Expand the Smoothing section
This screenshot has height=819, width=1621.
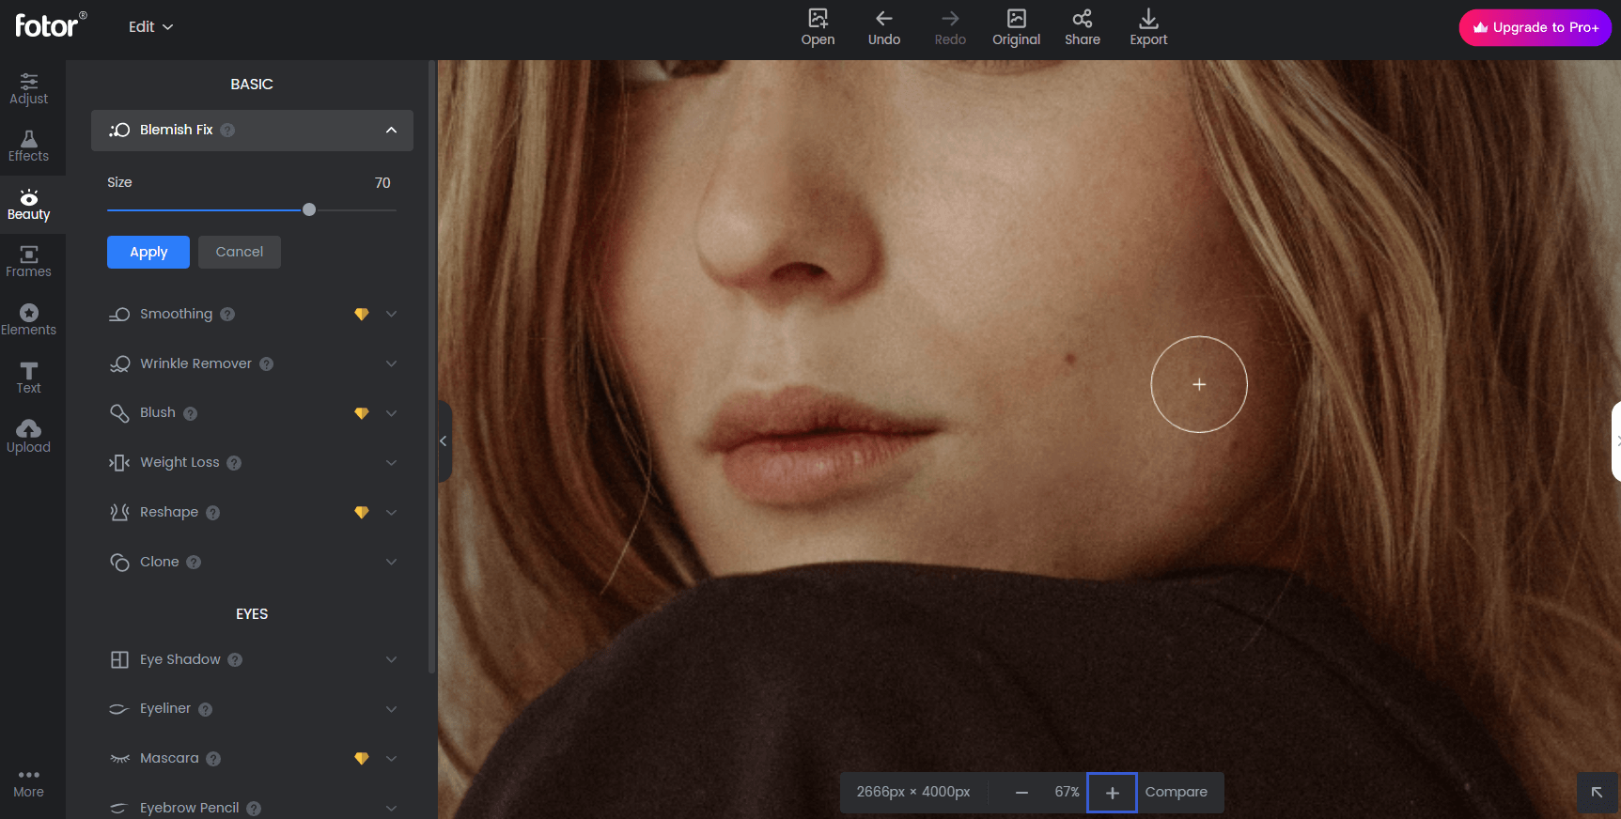coord(392,314)
